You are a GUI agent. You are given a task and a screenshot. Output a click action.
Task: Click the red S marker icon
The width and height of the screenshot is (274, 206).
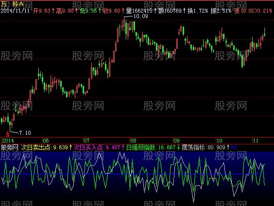pyautogui.click(x=7, y=134)
